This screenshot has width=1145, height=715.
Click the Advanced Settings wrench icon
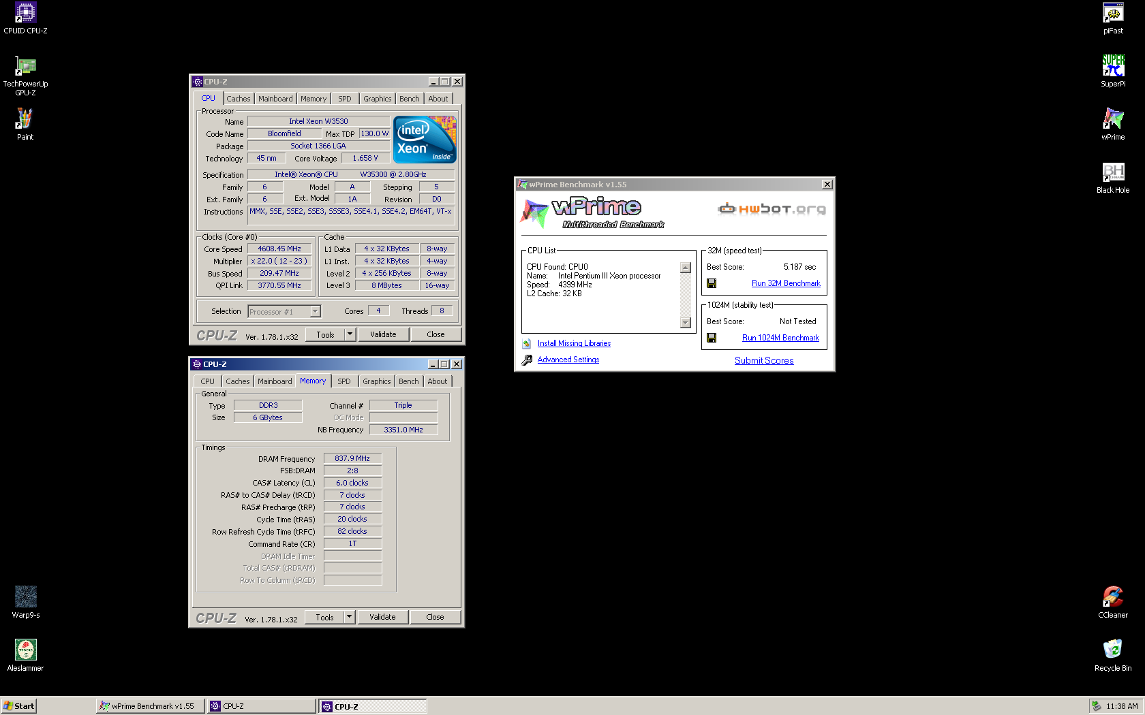[527, 360]
